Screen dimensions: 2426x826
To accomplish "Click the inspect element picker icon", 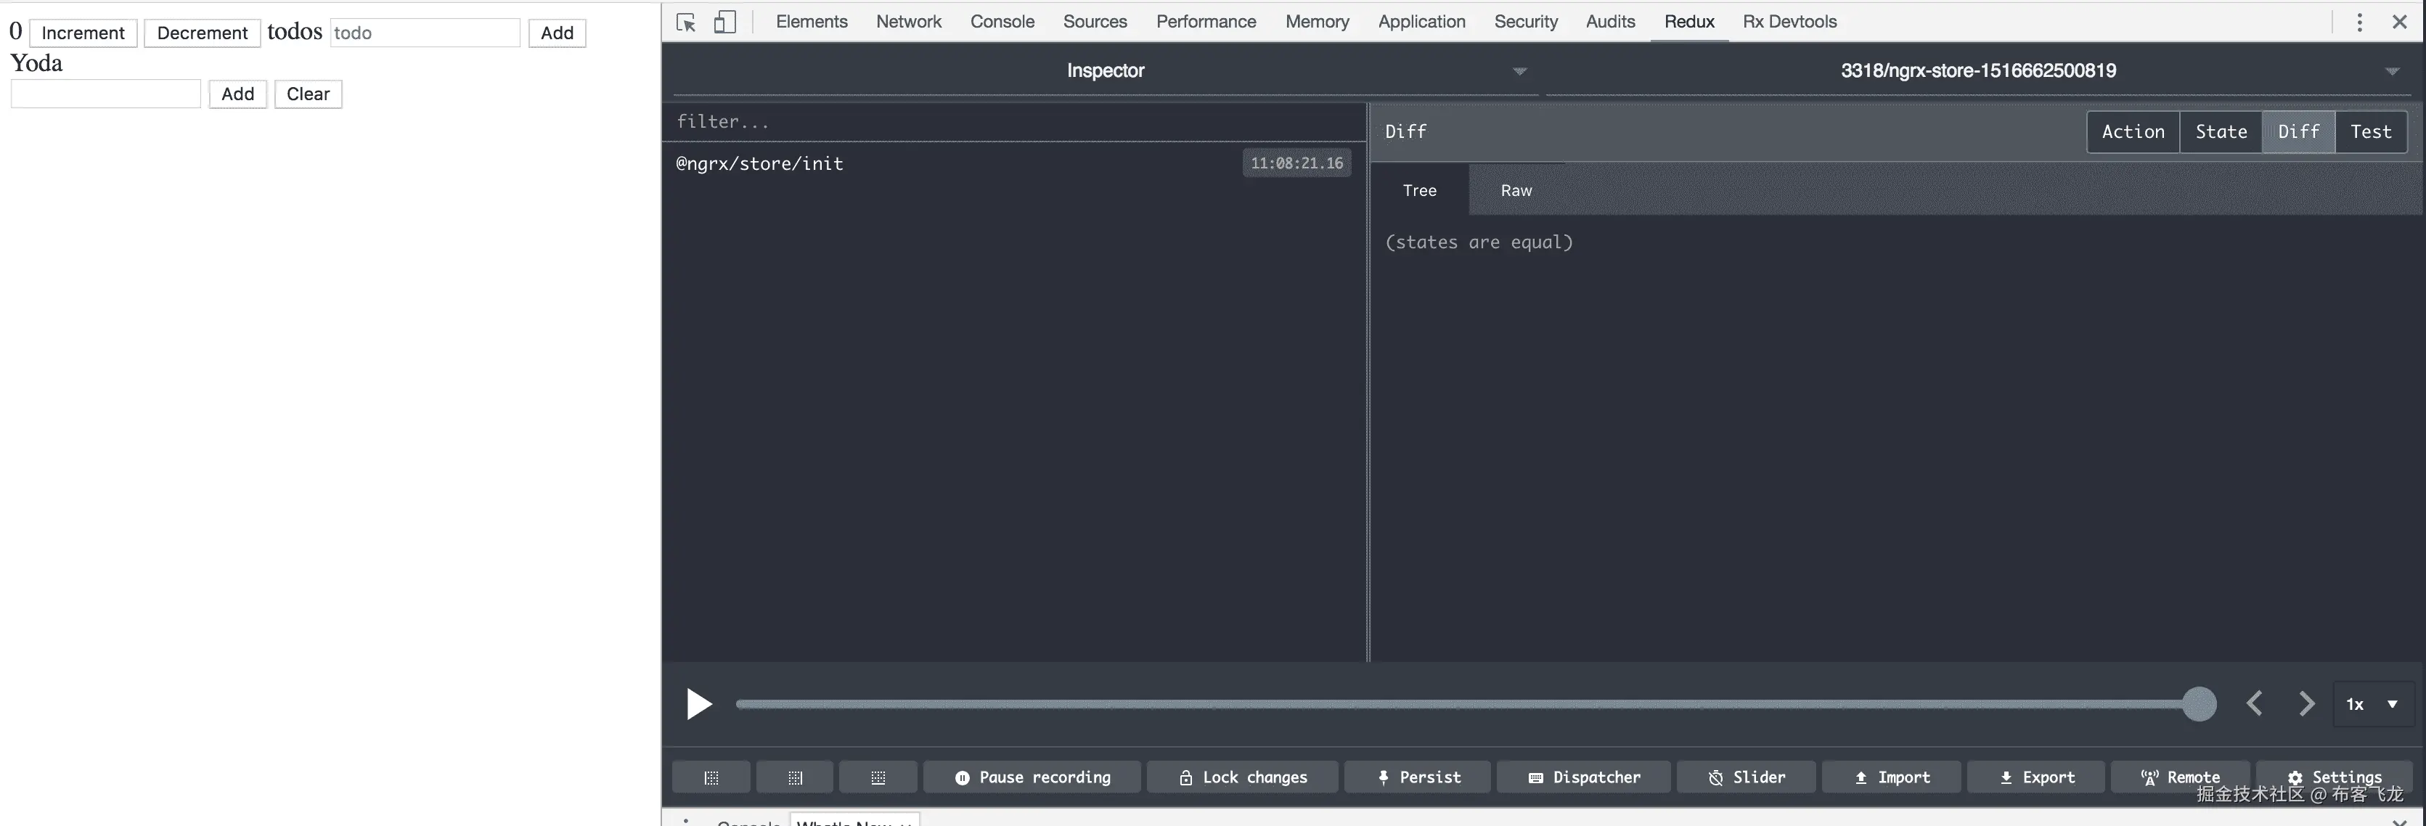I will click(685, 22).
